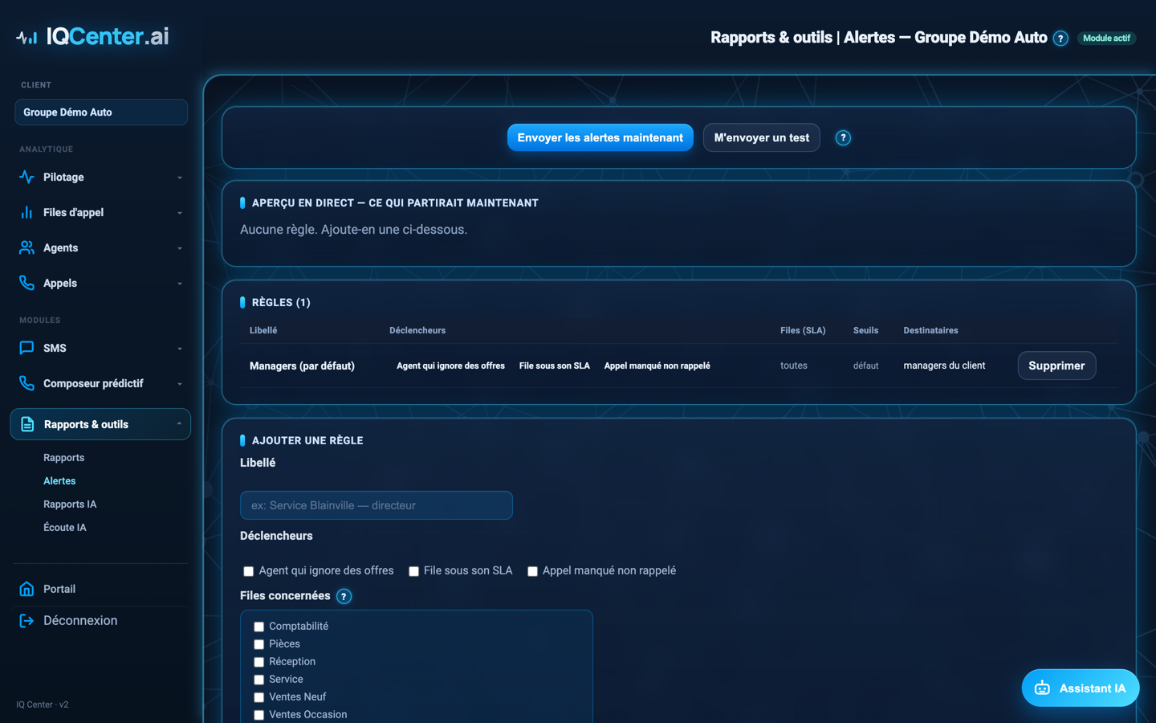Expand the Appels menu chevron
1156x723 pixels.
click(x=180, y=284)
